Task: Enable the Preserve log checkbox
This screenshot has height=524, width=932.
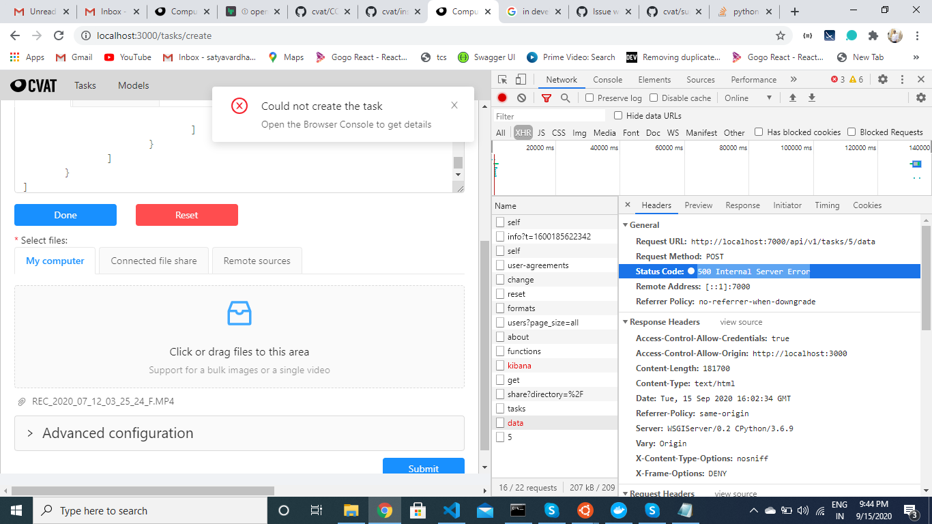Action: click(589, 98)
